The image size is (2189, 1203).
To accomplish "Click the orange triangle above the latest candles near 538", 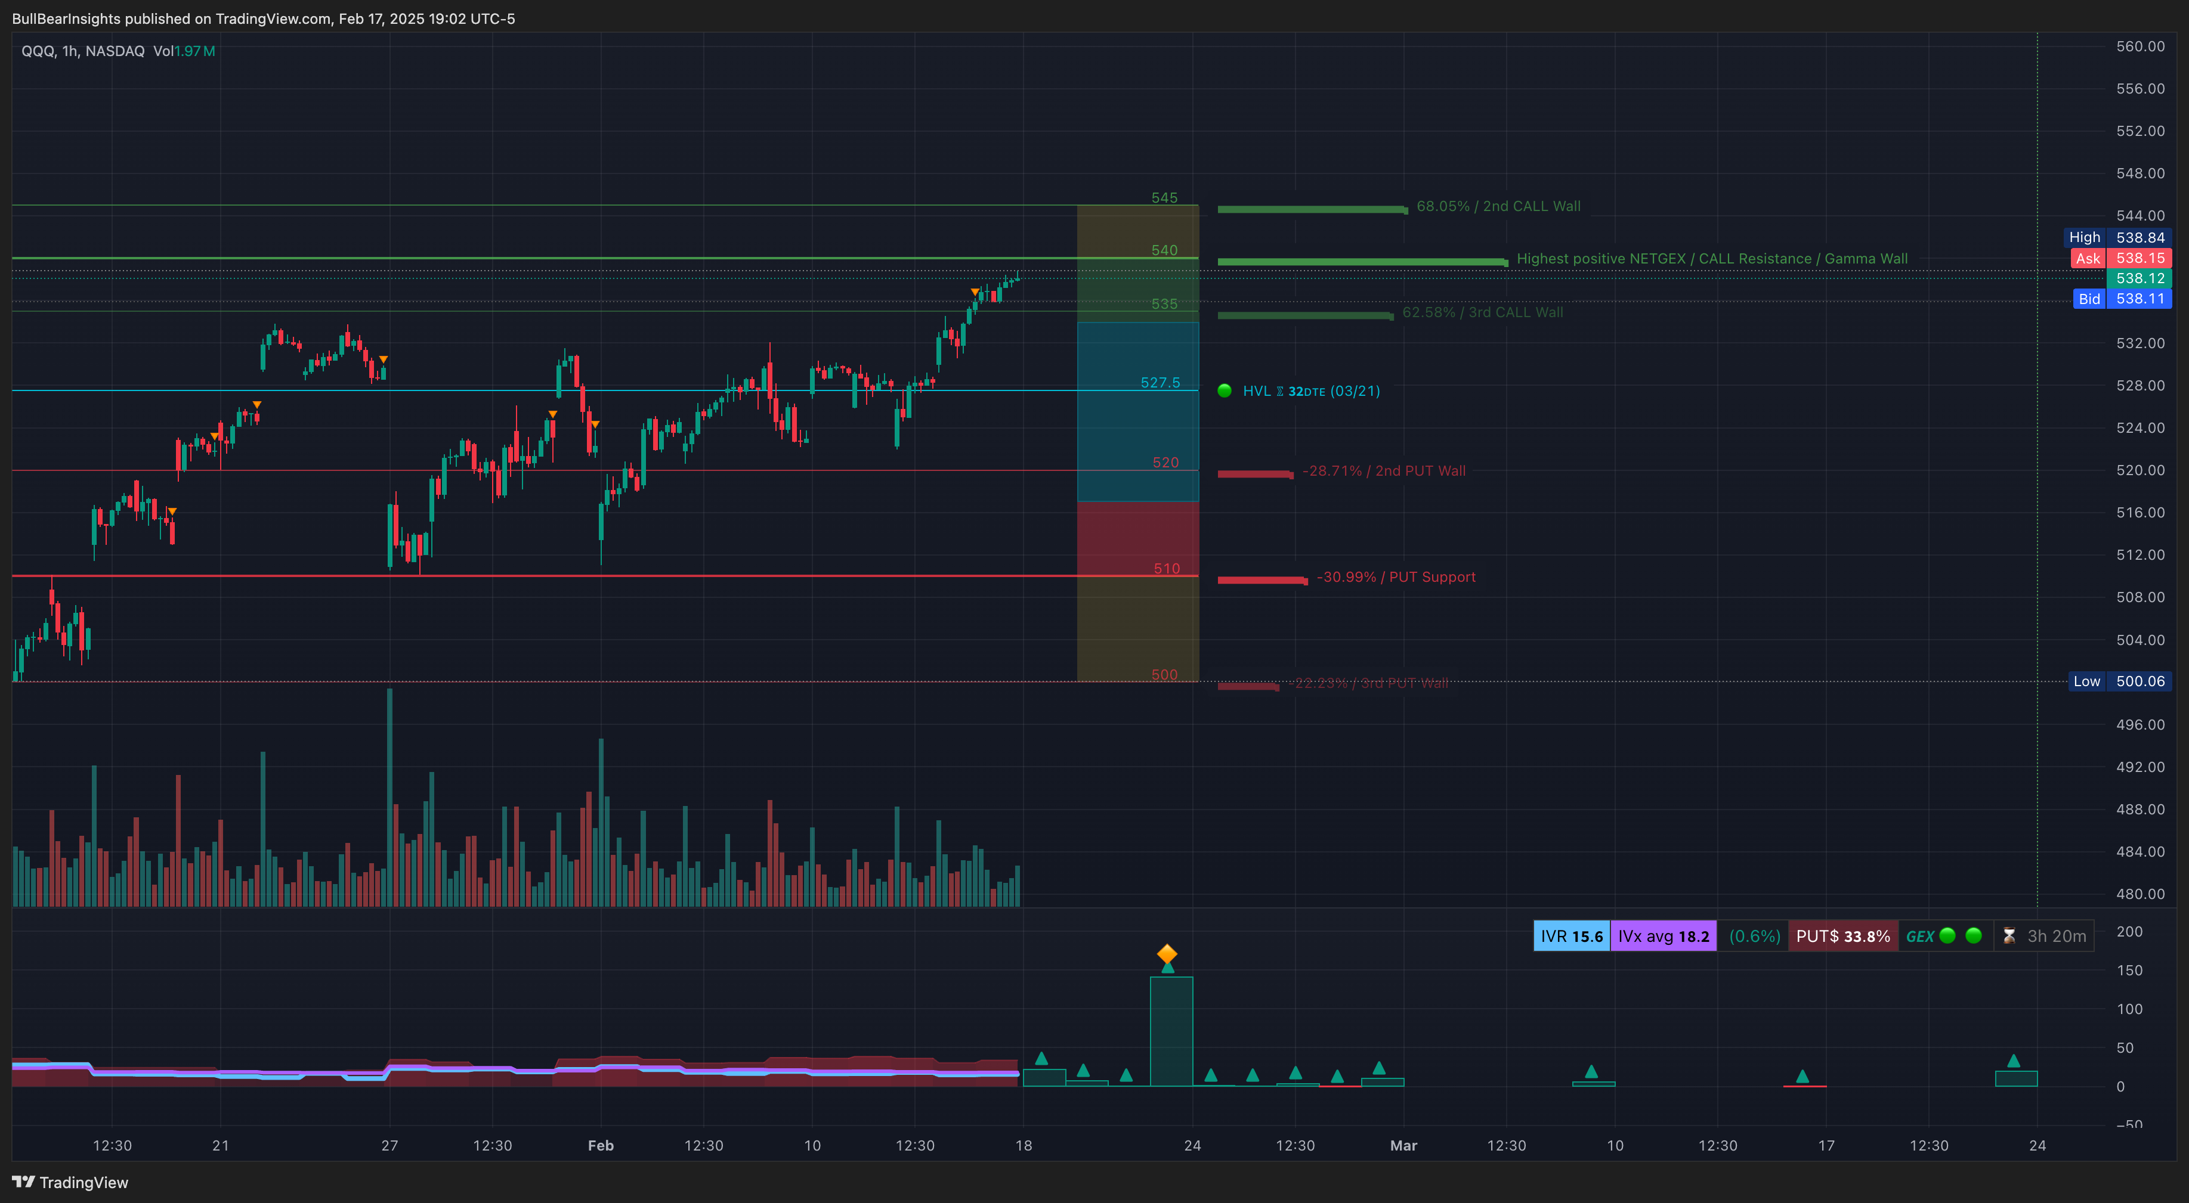I will point(975,292).
